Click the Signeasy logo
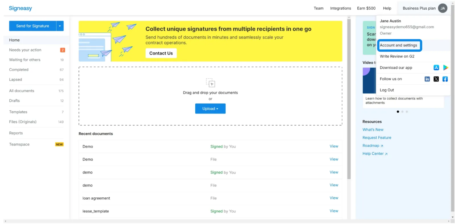This screenshot has width=455, height=224. 20,8
